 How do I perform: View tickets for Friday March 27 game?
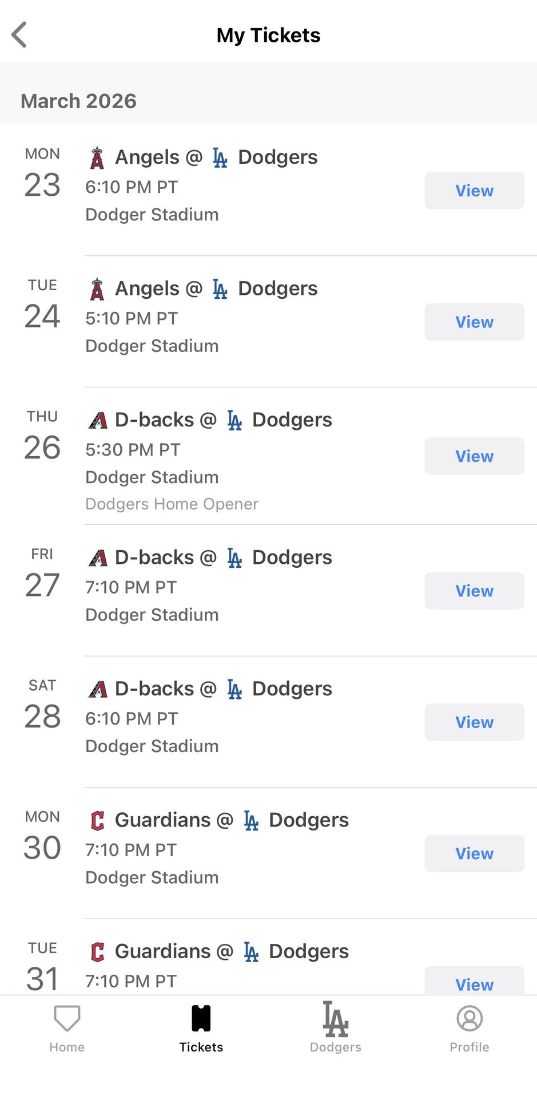pos(474,591)
